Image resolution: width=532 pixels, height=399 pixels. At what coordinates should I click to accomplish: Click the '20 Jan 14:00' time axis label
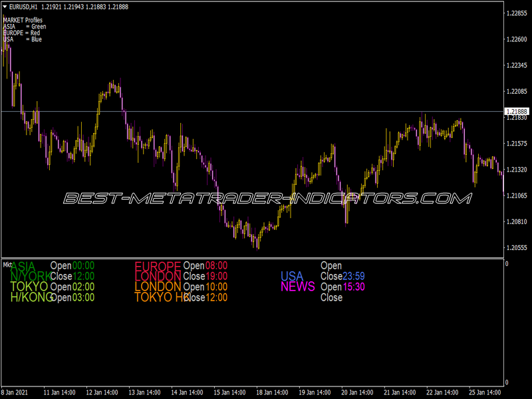[357, 392]
